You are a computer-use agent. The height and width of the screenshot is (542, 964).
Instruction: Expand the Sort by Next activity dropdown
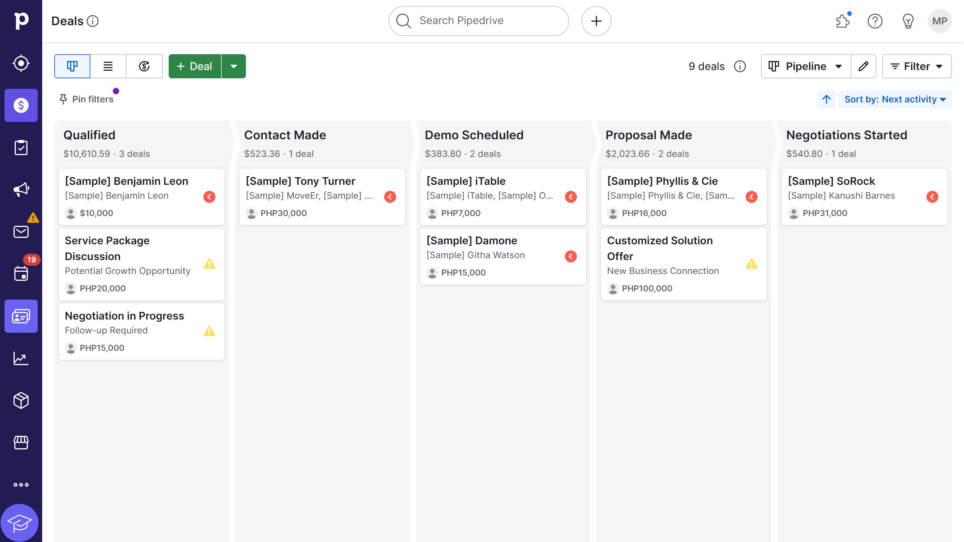point(895,99)
